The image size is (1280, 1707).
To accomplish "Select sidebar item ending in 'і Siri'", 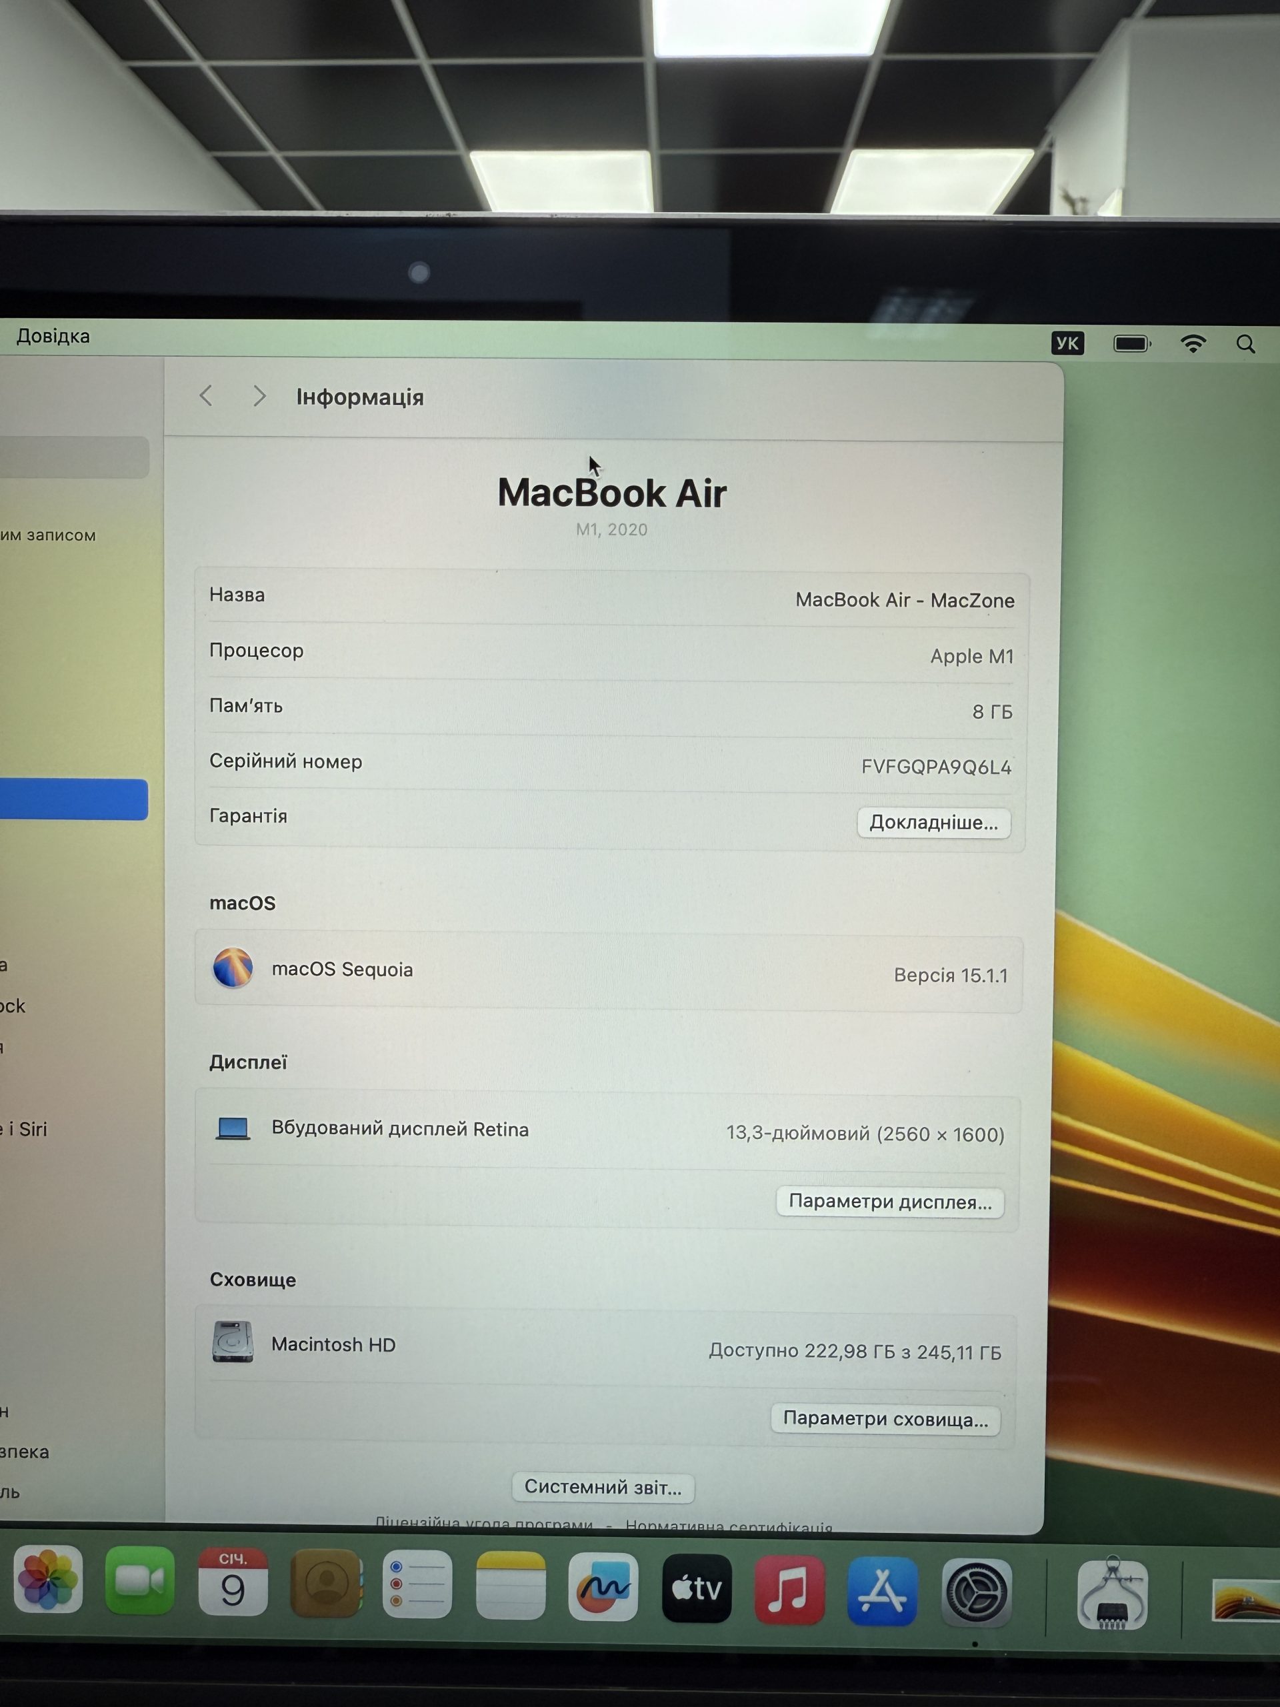I will 23,1129.
